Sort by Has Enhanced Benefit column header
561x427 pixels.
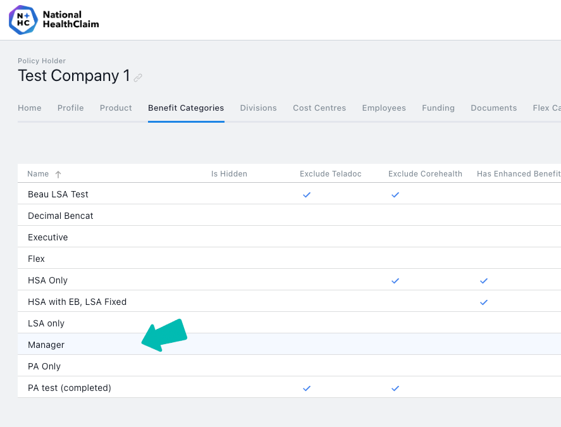519,174
